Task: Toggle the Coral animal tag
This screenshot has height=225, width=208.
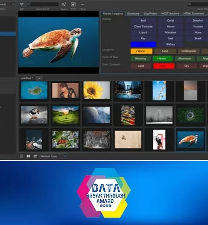Action: point(171,21)
